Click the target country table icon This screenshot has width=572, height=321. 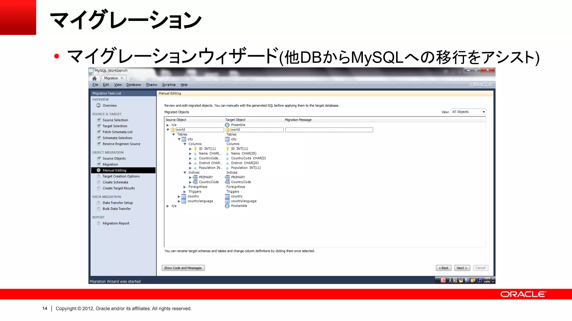tap(227, 196)
